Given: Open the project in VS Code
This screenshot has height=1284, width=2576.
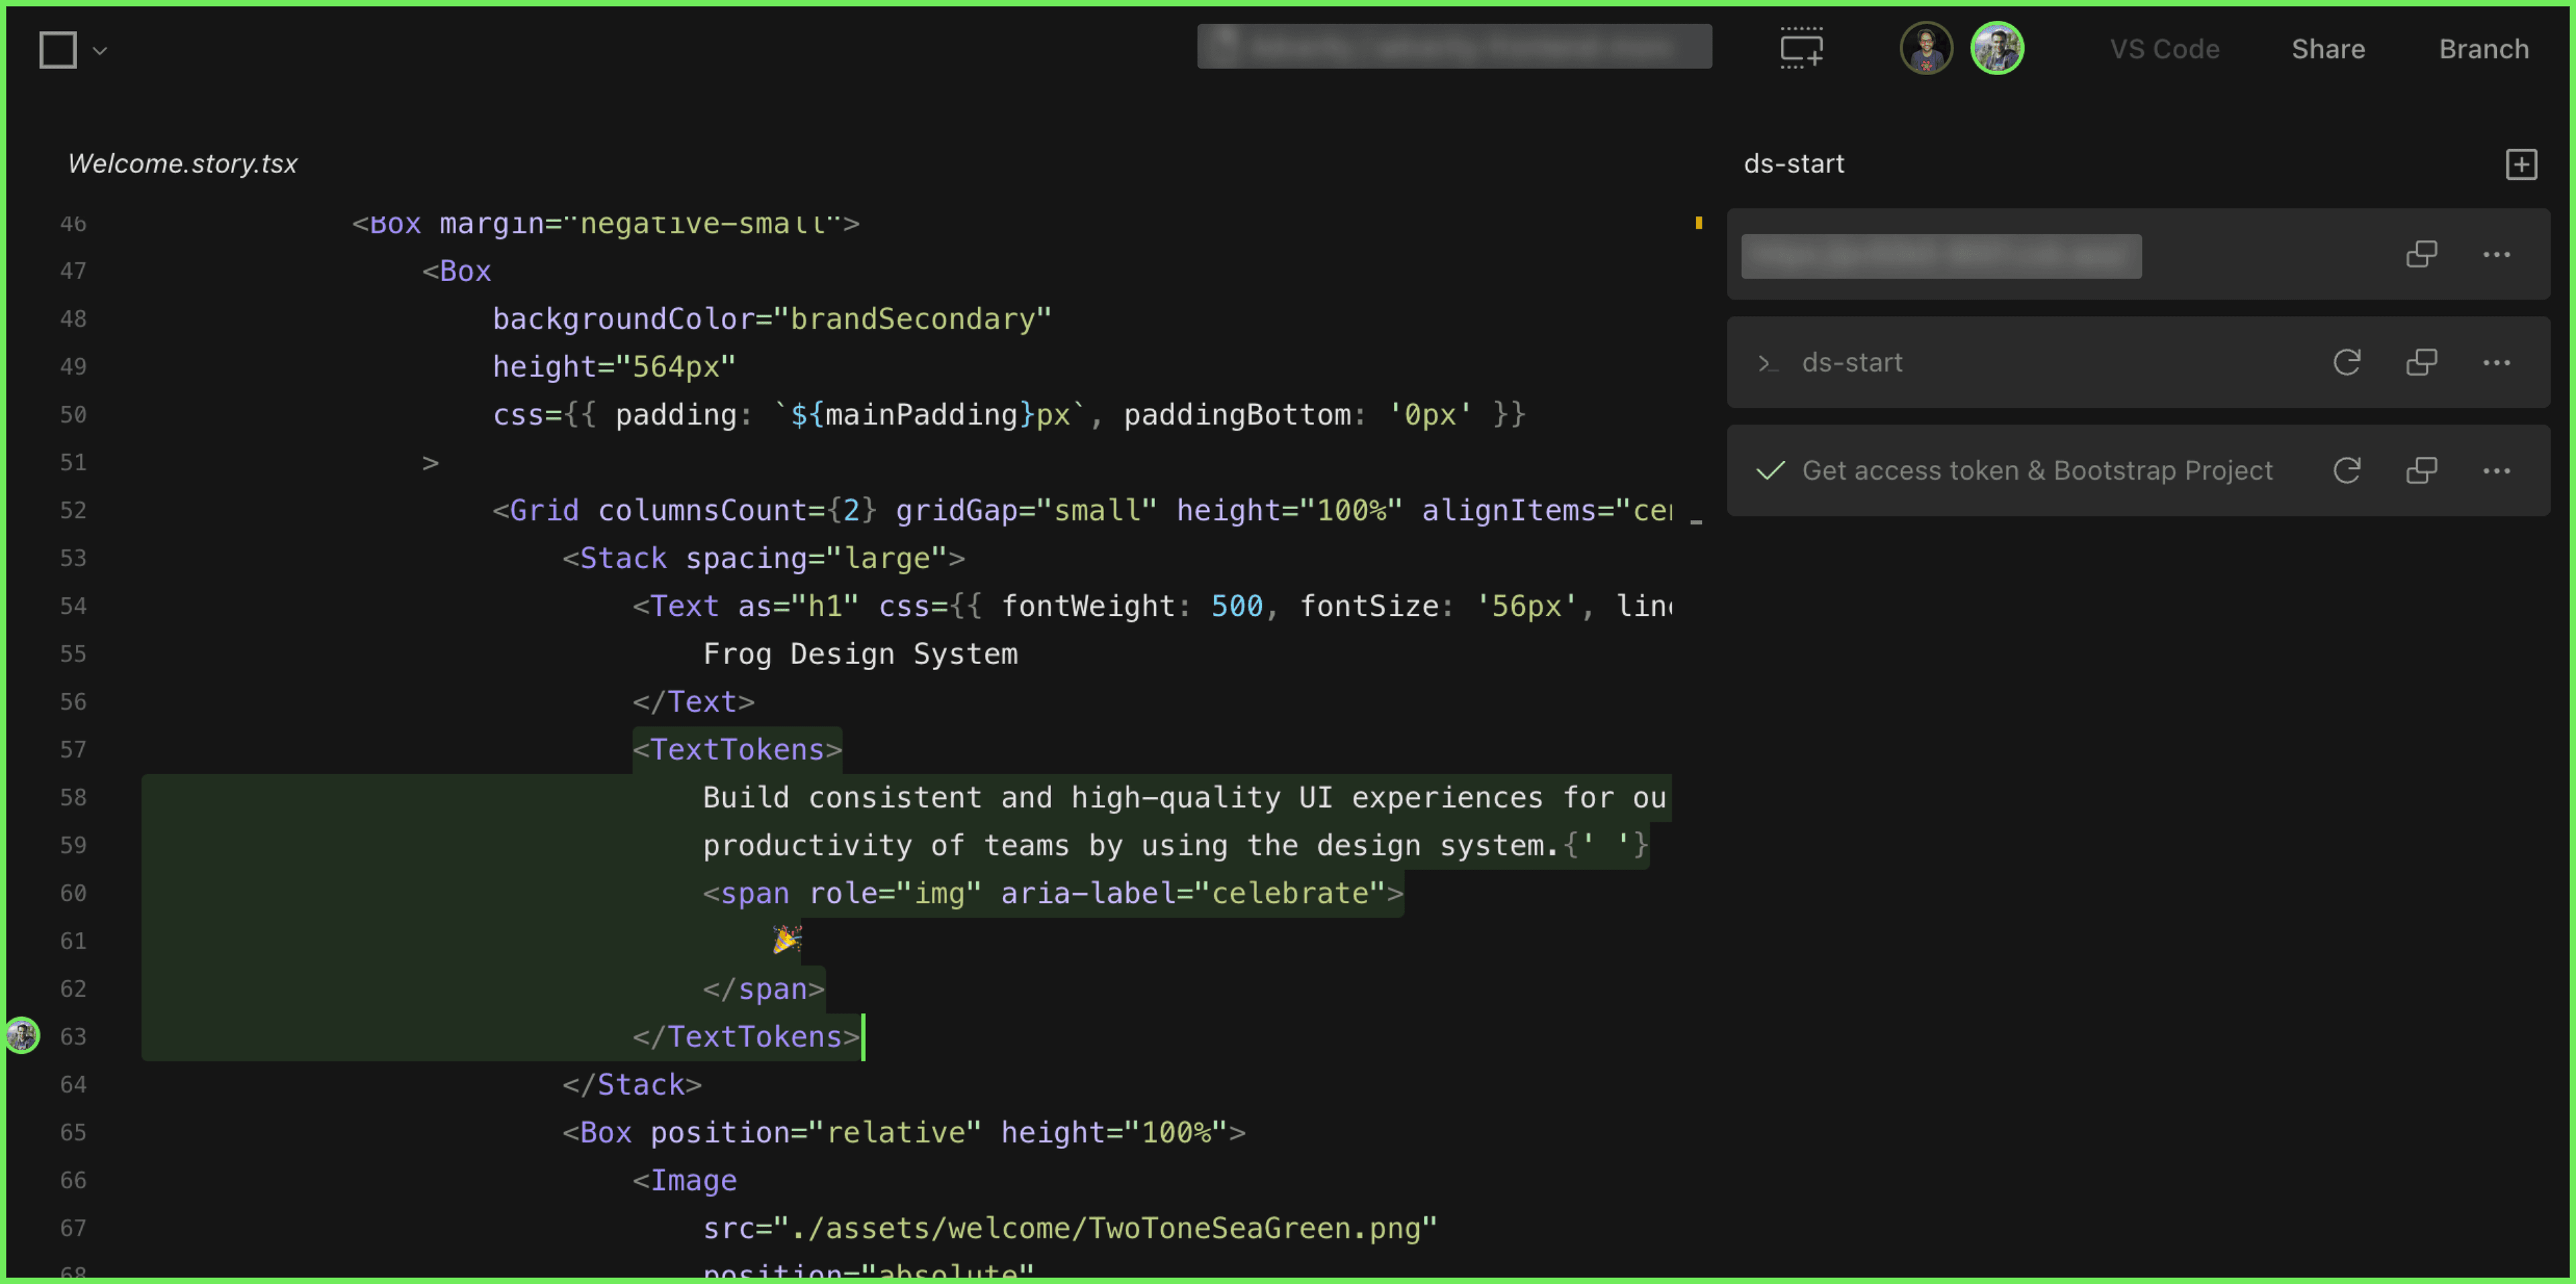Looking at the screenshot, I should pos(2165,49).
